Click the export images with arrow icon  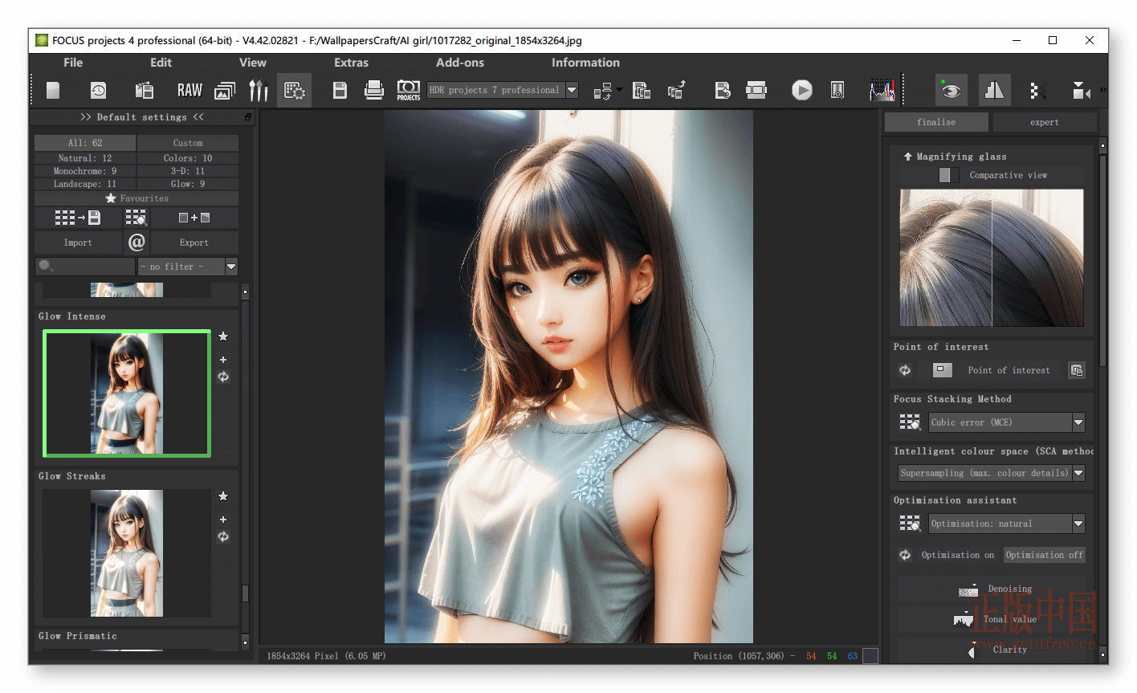pos(676,90)
